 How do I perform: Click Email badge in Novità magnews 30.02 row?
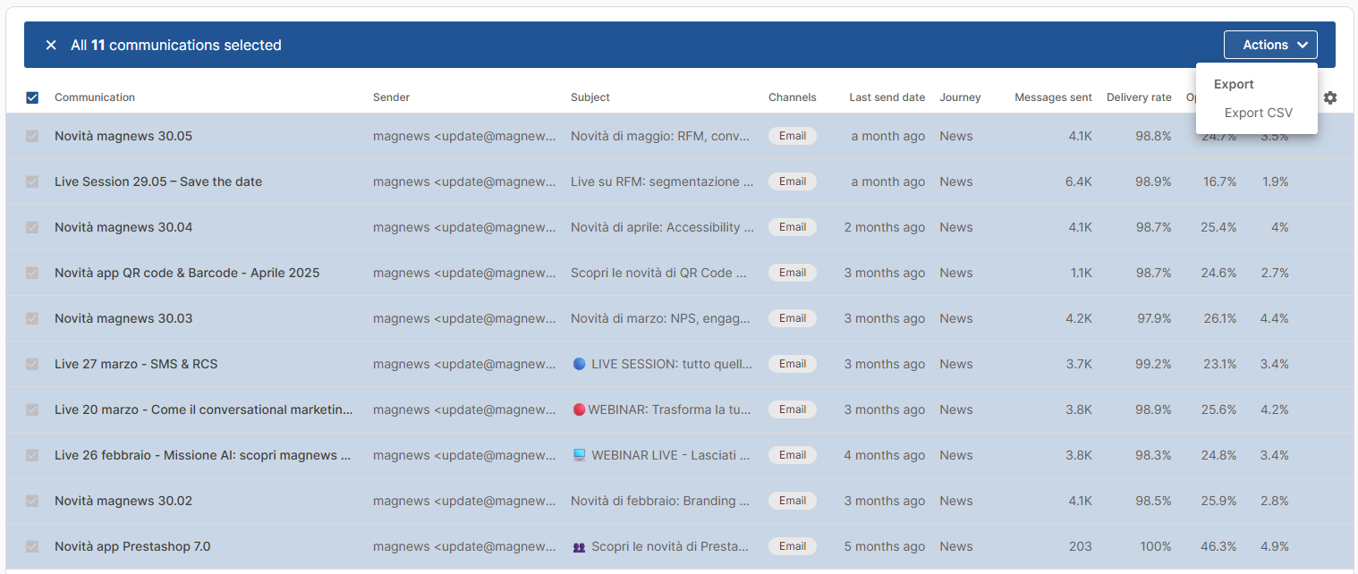(793, 501)
